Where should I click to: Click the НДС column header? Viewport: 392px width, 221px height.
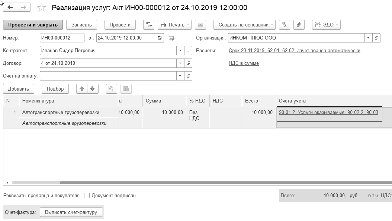225,101
